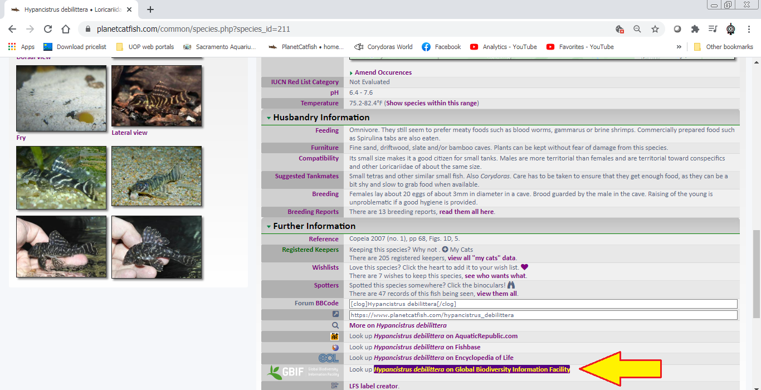The image size is (761, 390).
Task: Open the Apps bookmark shortcut
Action: coord(21,47)
